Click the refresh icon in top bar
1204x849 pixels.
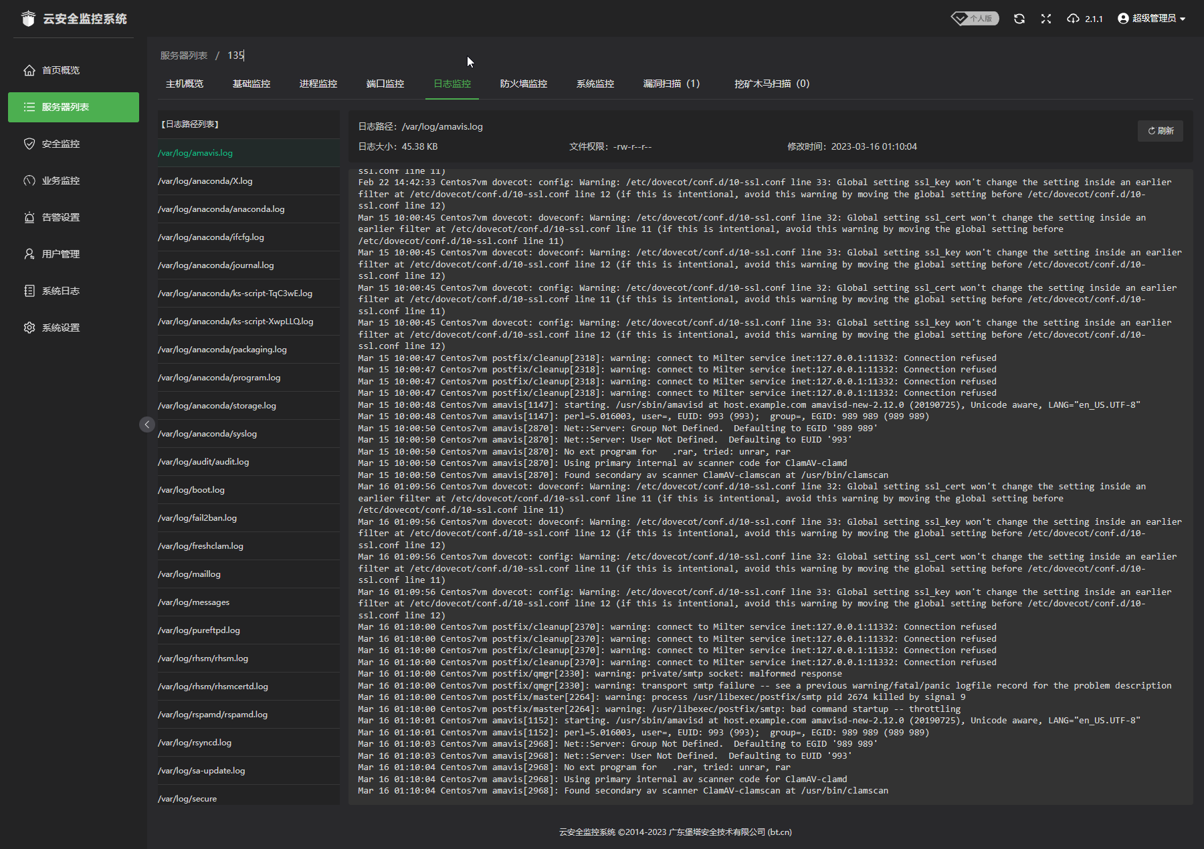[1019, 19]
